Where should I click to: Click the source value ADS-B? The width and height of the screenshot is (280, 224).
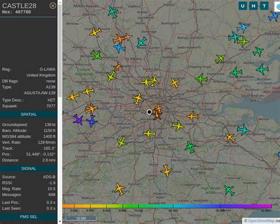coord(49,177)
